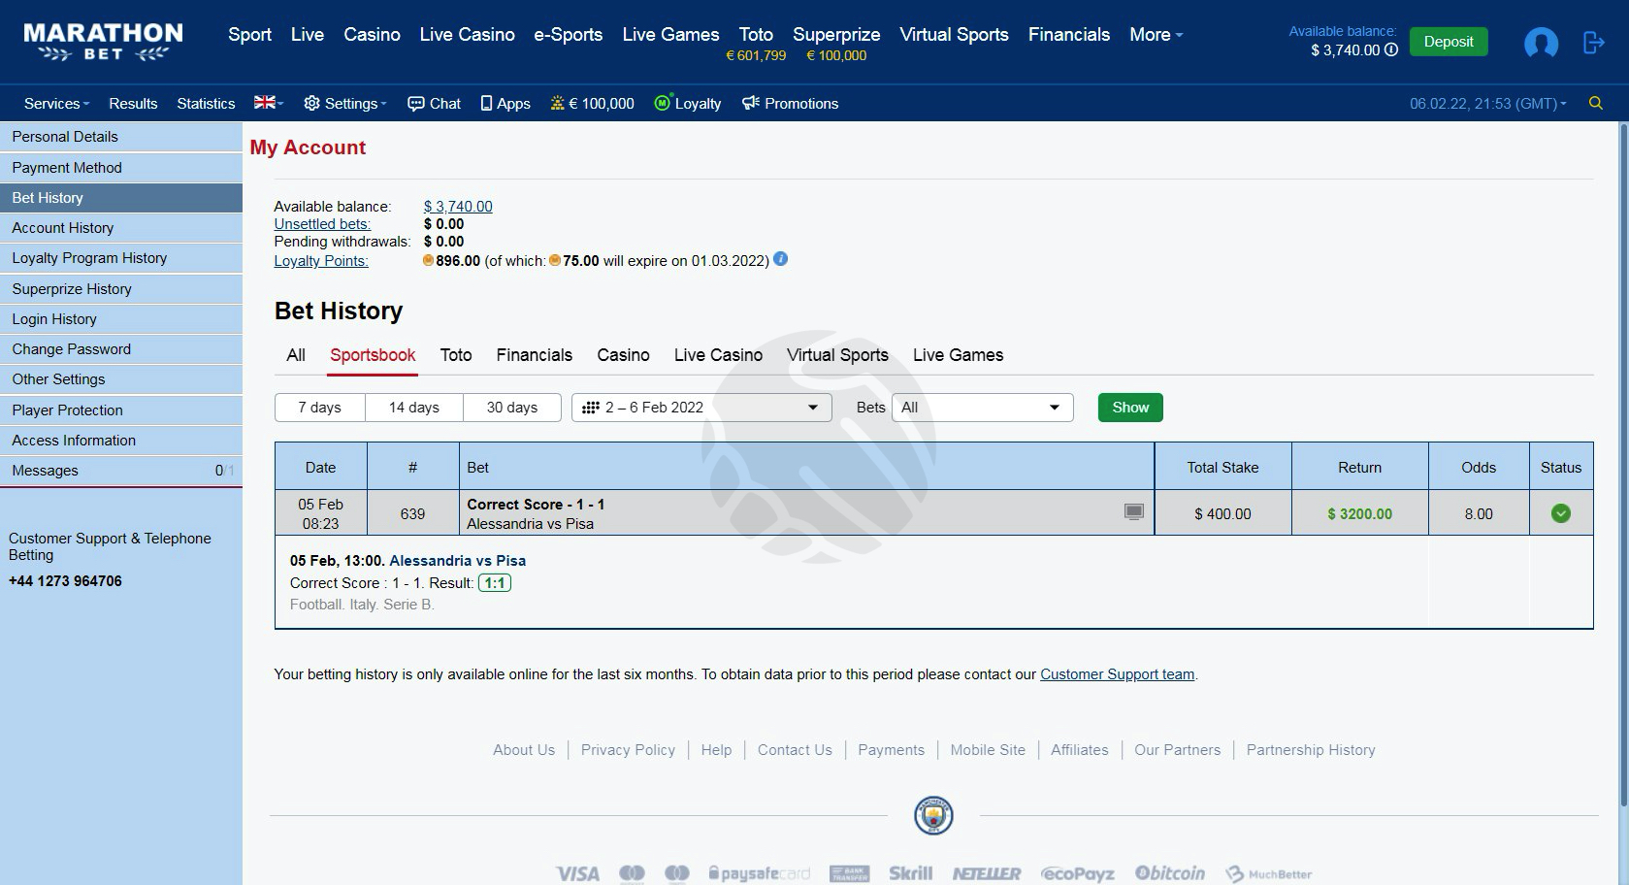The image size is (1629, 885).
Task: Open the Unsettled bets link
Action: [322, 224]
